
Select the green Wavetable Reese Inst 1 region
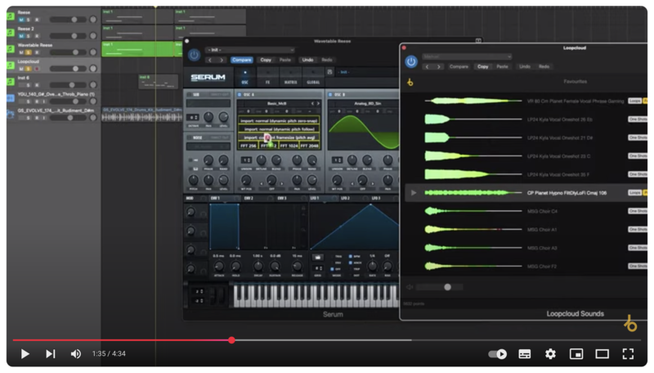point(137,49)
